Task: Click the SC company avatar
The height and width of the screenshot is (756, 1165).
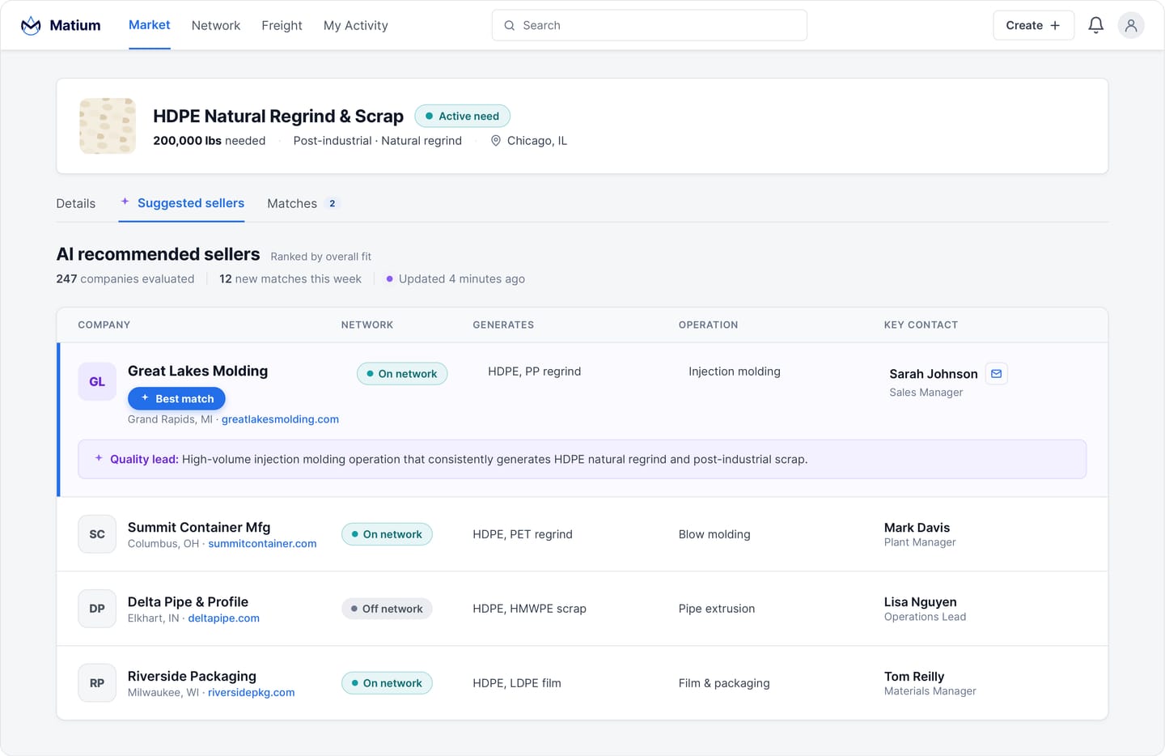Action: point(97,534)
